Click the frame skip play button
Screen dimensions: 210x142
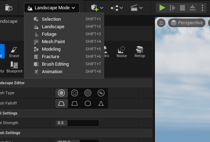(172, 8)
